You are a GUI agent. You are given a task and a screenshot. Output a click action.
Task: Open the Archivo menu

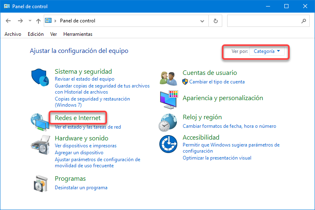coord(13,34)
